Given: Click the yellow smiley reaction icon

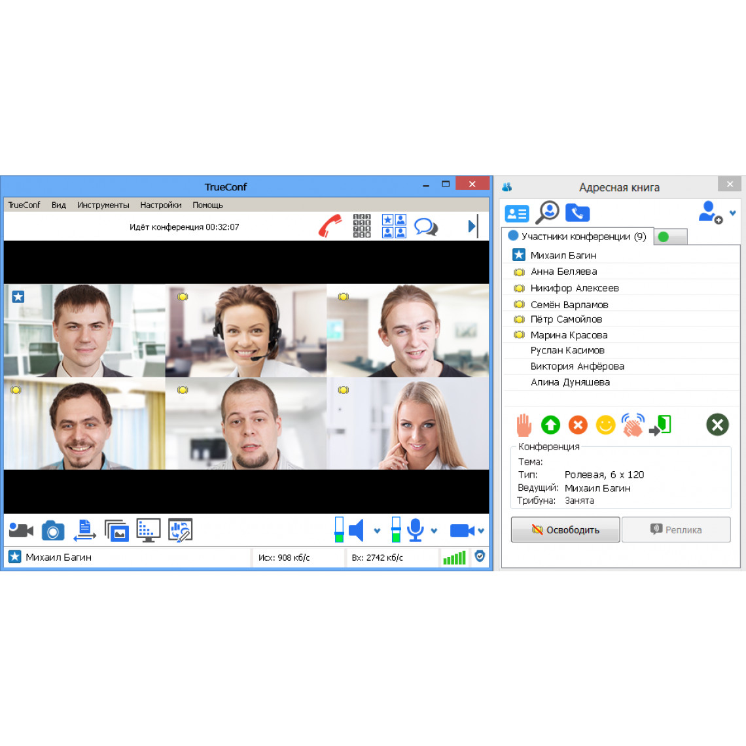Looking at the screenshot, I should pyautogui.click(x=606, y=425).
